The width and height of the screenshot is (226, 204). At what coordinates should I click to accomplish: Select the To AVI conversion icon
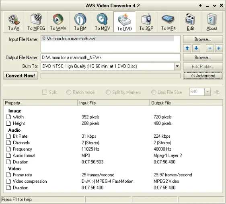click(14, 22)
